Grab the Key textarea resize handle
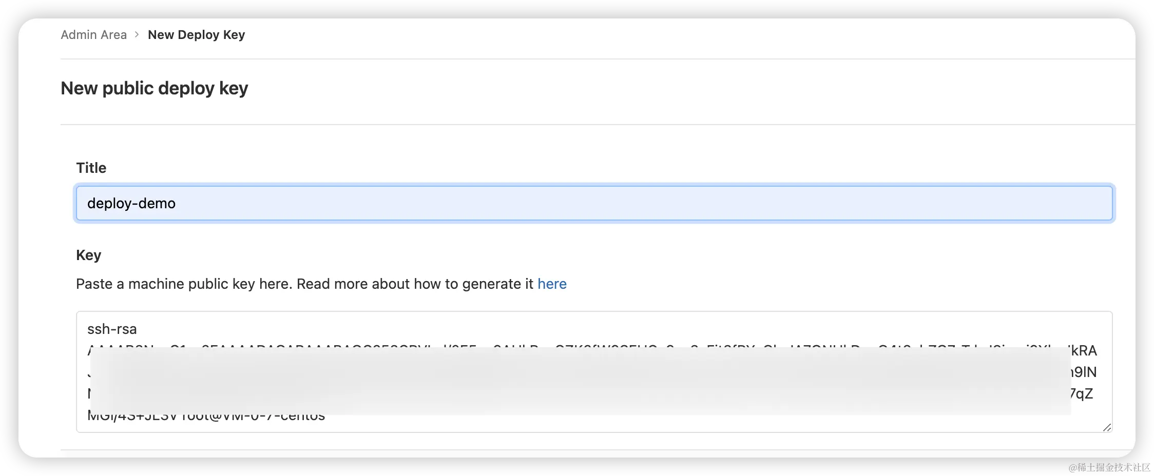1154x476 pixels. [x=1107, y=427]
